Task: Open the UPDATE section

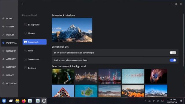Action: click(x=9, y=75)
